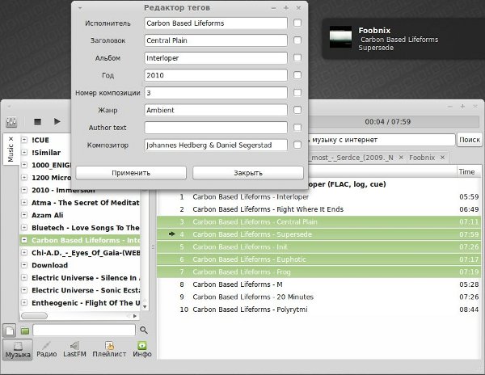Click the equalizer icon in player toolbar

[12, 121]
